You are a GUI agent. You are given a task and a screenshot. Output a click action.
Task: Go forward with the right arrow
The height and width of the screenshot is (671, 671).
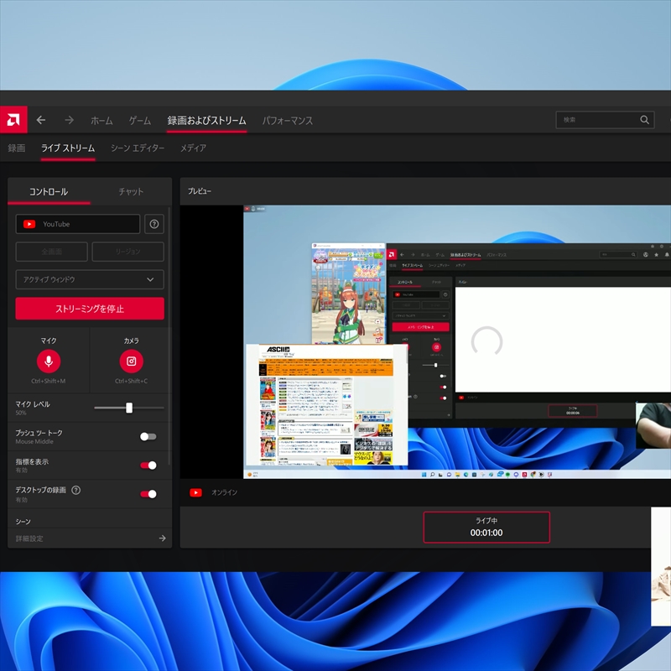[x=69, y=120]
